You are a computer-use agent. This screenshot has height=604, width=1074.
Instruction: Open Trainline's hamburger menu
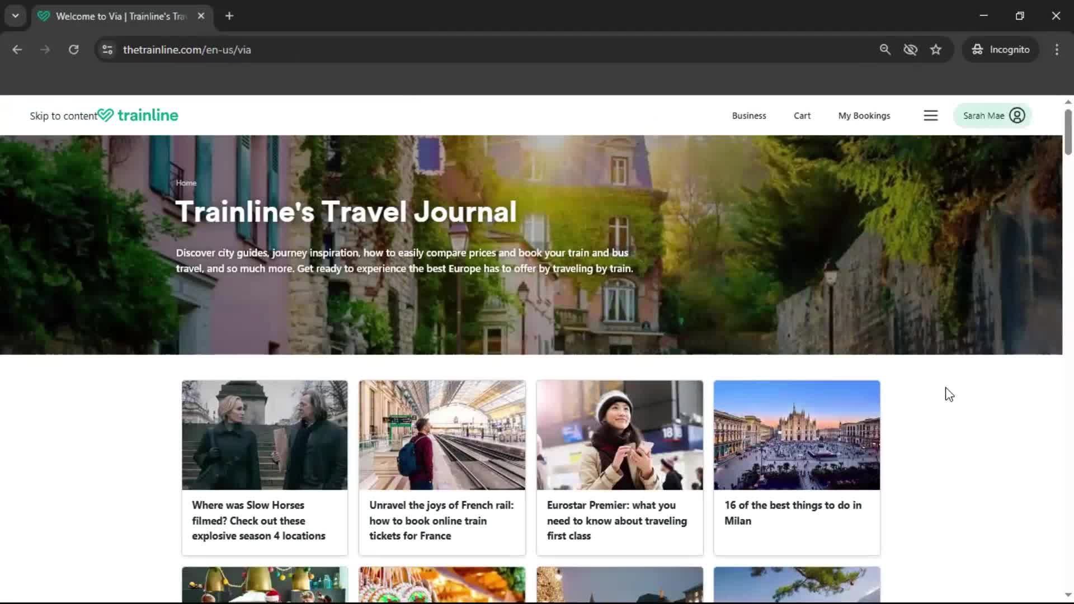click(930, 115)
